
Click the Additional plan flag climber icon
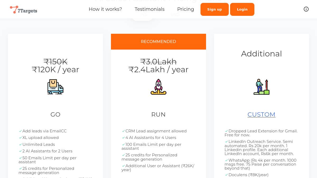pos(262,87)
